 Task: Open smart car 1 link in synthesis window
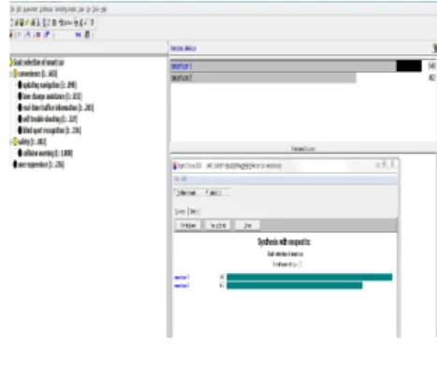[182, 277]
